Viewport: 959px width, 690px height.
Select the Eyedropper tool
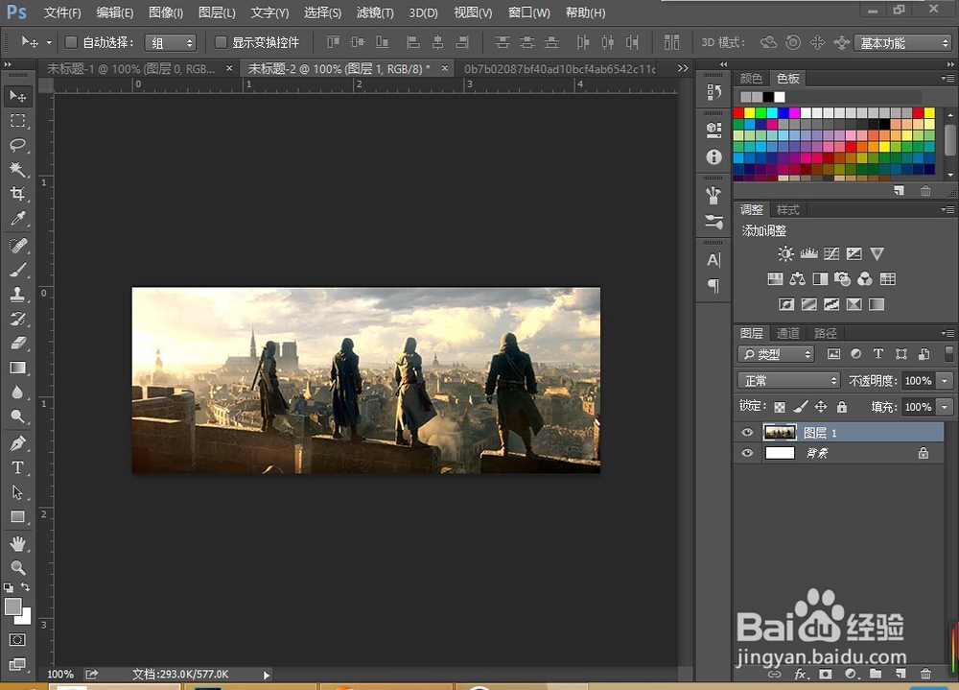point(17,218)
